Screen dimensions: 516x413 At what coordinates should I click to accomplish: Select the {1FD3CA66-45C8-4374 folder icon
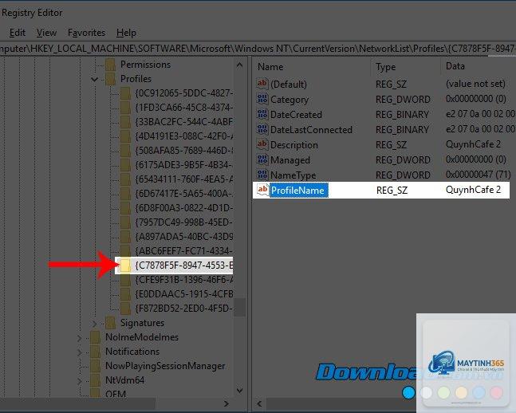coord(125,108)
